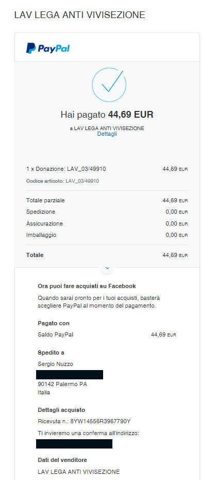
Task: Select the 'Hai pagato 44,69 EUR' confirmation text
Action: tap(107, 115)
